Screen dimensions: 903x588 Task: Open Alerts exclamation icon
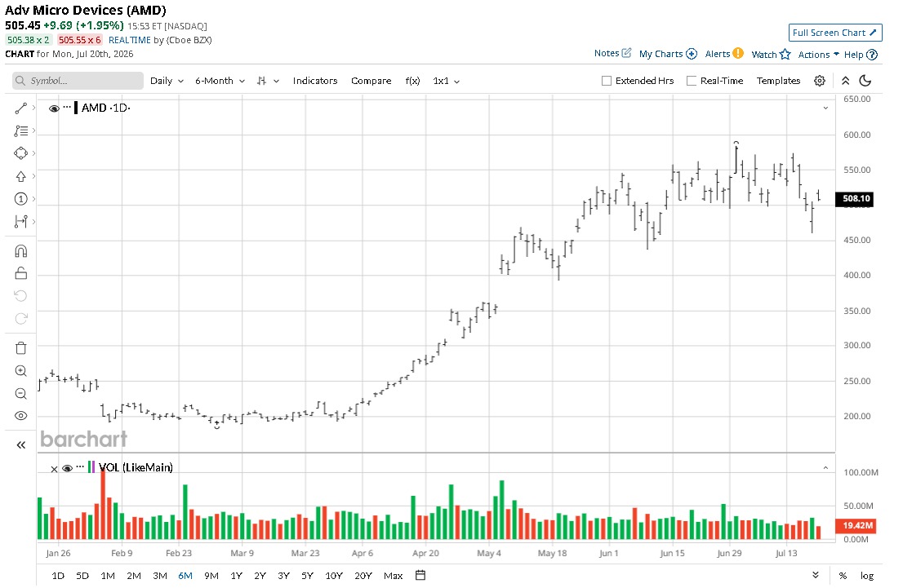[738, 54]
